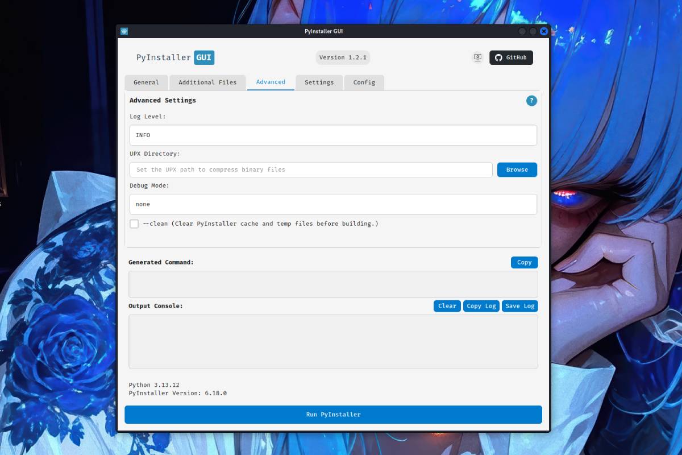
Task: Click the PyInstaller GUI logo
Action: click(175, 57)
